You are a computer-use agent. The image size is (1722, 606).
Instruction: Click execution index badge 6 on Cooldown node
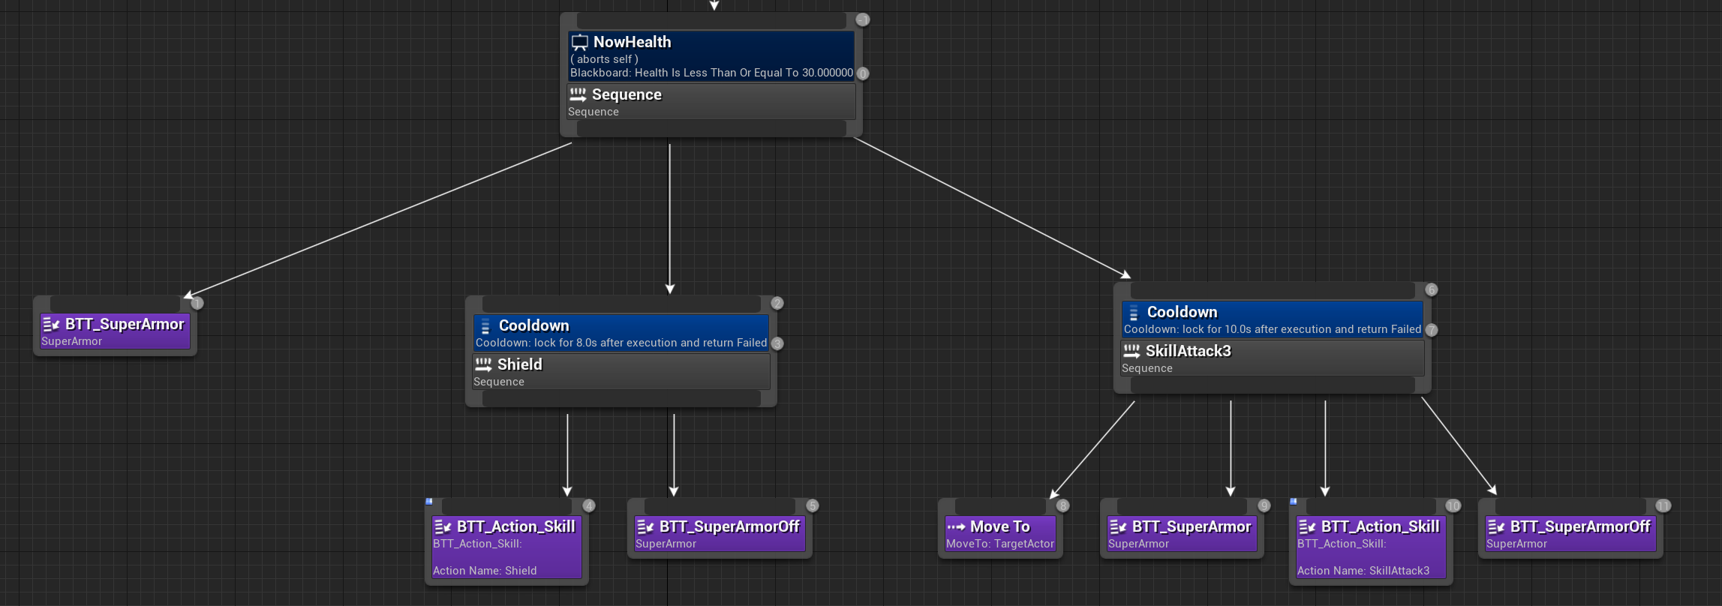click(1431, 289)
